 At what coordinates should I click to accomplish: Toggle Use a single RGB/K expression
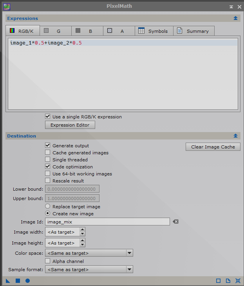click(x=47, y=116)
